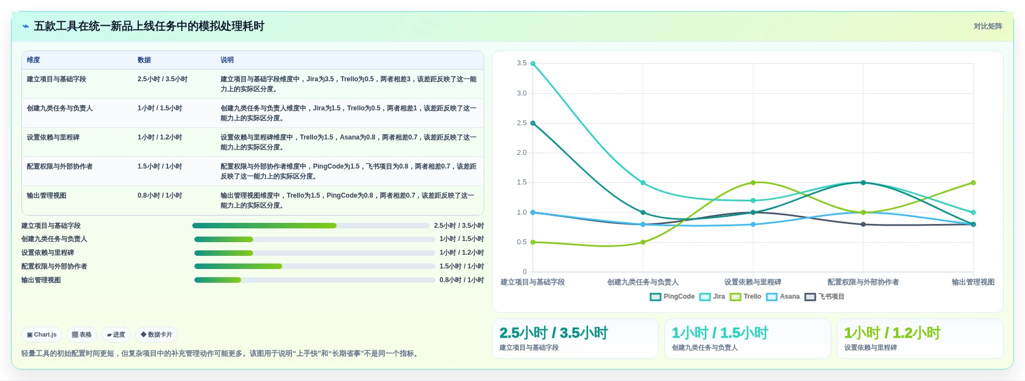
Task: Click progress bar for 设置依赖与里程碑
Action: coord(315,253)
